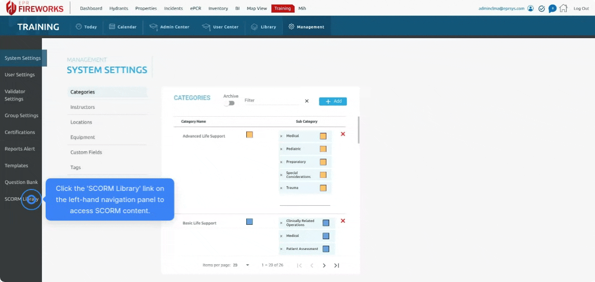Open the BI menu
The width and height of the screenshot is (595, 282).
coord(237,8)
